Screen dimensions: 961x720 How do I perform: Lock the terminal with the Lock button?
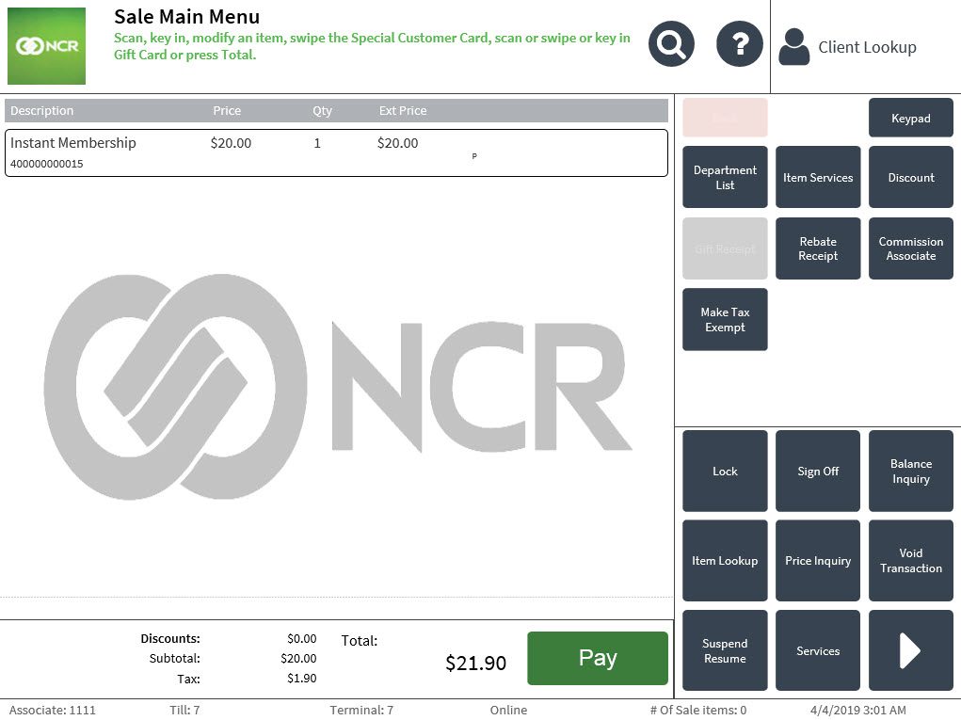pos(725,471)
